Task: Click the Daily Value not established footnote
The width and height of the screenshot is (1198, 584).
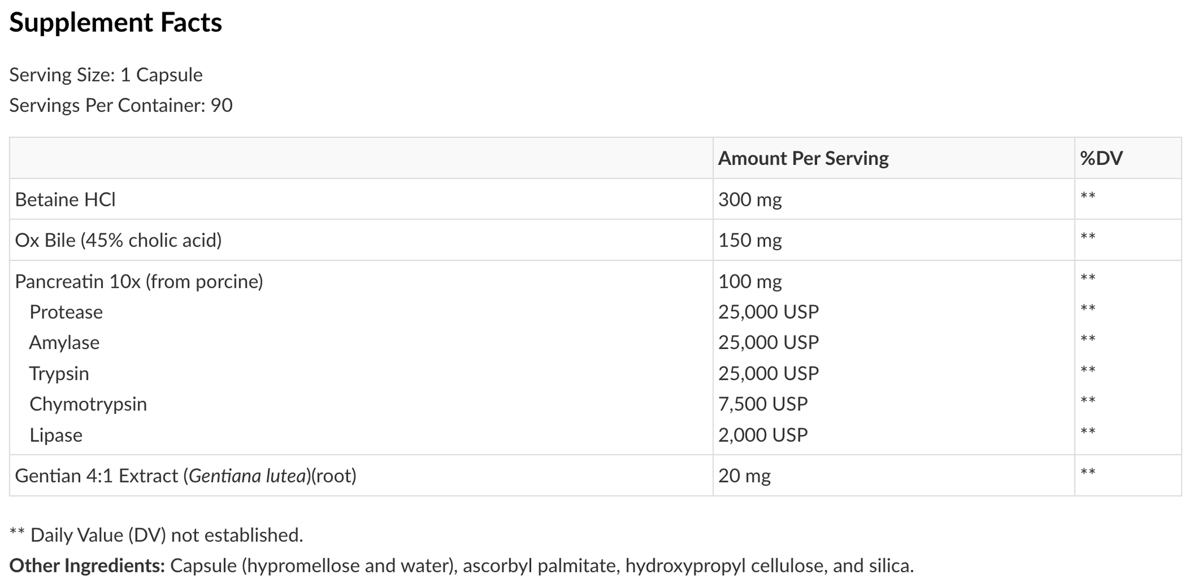Action: (x=156, y=535)
